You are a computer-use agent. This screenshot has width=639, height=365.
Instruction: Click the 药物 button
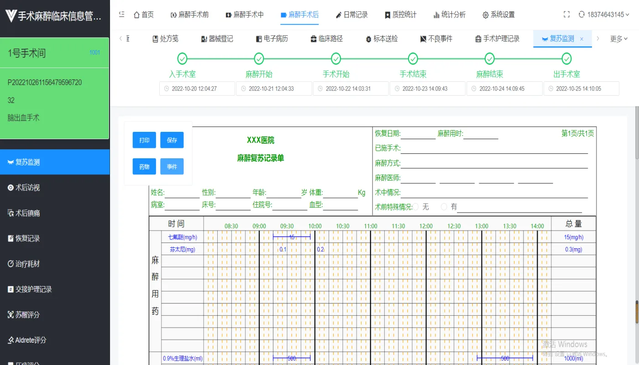pyautogui.click(x=144, y=167)
